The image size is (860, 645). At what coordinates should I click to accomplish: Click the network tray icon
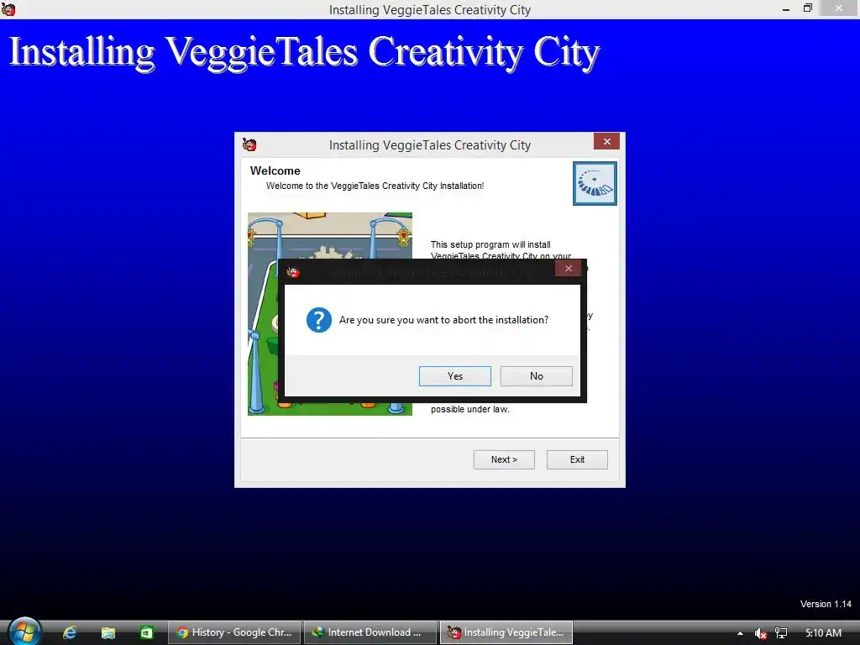781,633
